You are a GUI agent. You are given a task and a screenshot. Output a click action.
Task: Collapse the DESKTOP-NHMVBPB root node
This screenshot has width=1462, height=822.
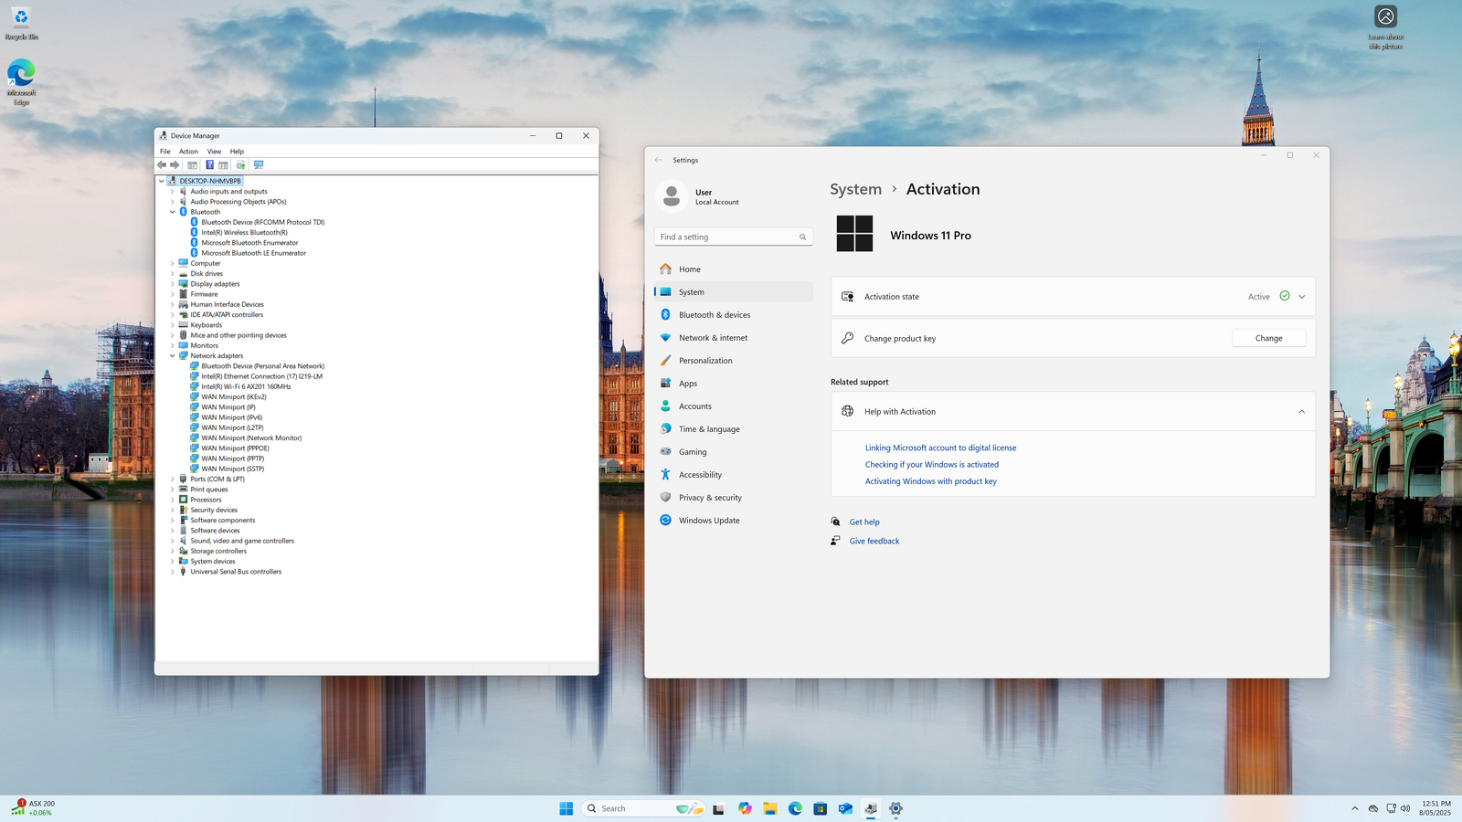(162, 181)
